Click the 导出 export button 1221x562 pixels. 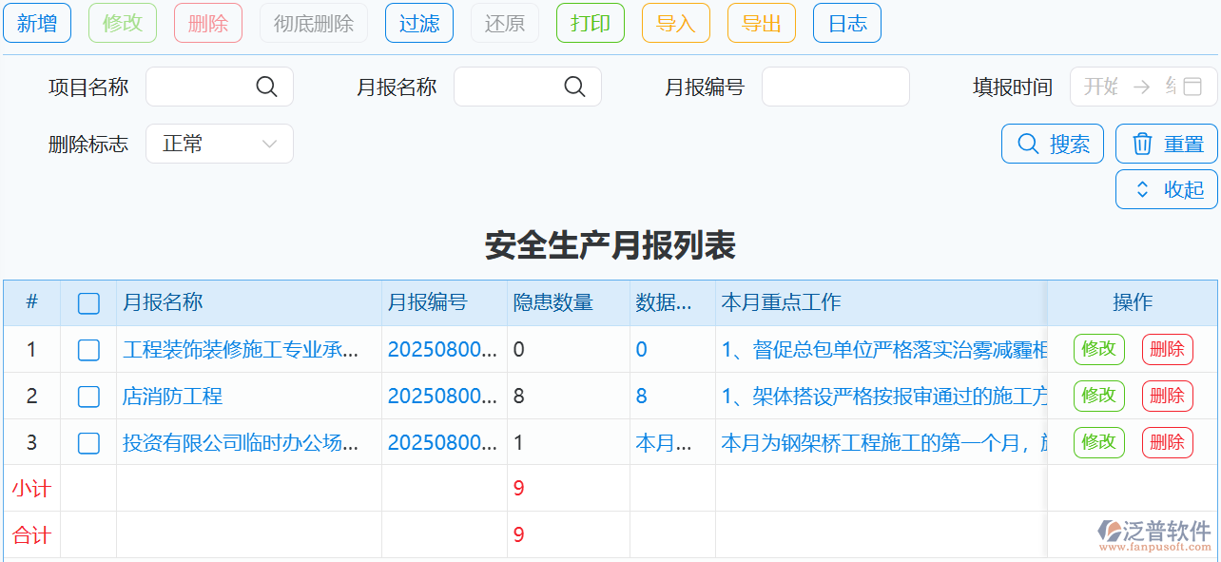pyautogui.click(x=761, y=23)
